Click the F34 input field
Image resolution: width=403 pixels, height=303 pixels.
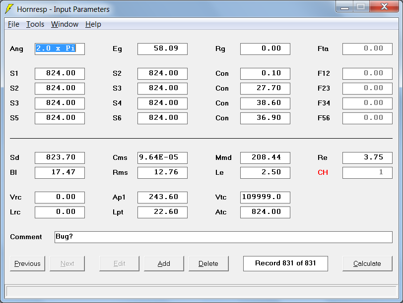point(368,103)
